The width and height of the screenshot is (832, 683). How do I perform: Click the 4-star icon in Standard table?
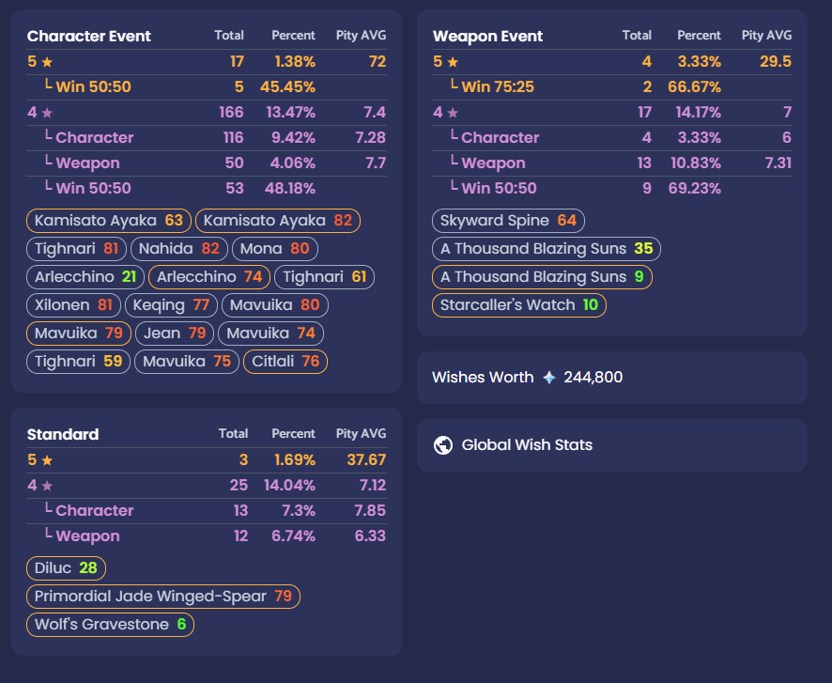point(47,486)
